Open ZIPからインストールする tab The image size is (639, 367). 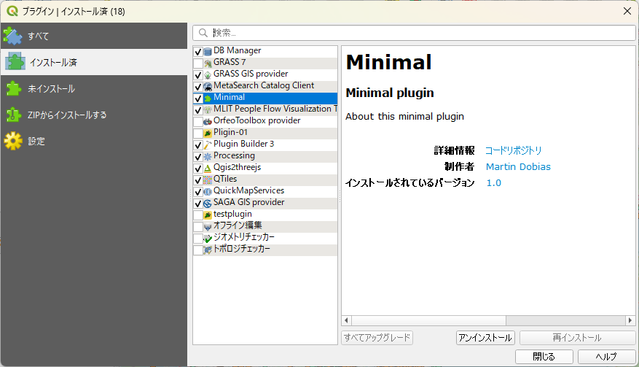click(94, 115)
